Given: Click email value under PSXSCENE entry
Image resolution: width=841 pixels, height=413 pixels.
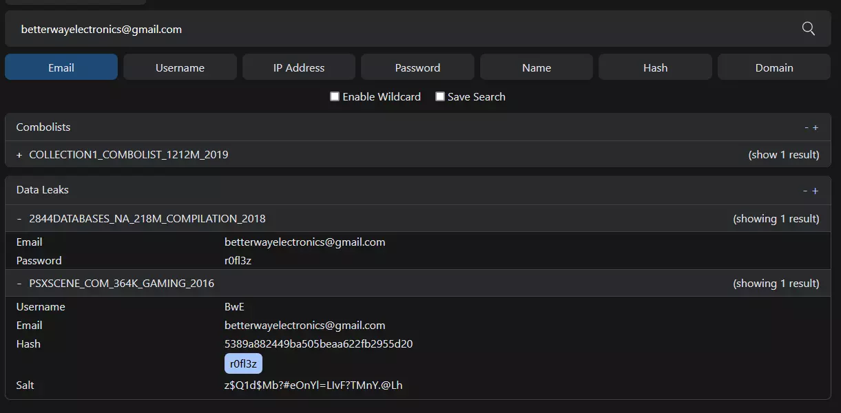Looking at the screenshot, I should pyautogui.click(x=304, y=325).
